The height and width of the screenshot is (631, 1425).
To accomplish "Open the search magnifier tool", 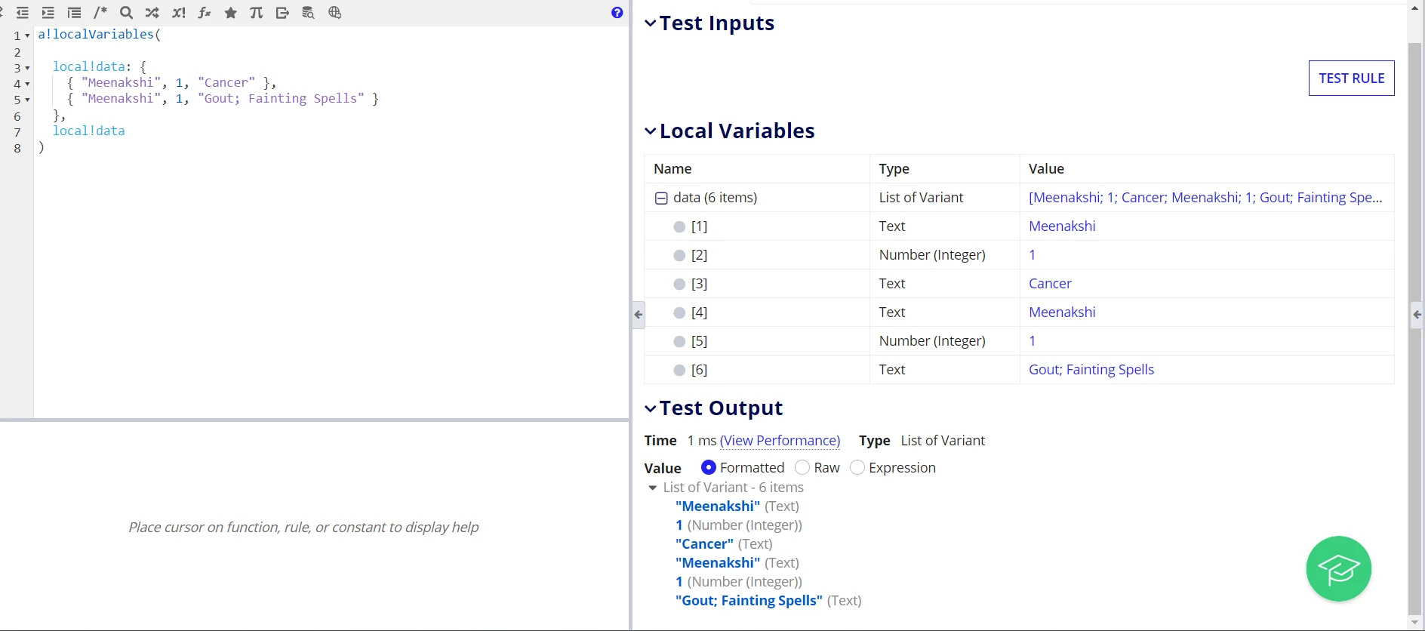I will 126,13.
